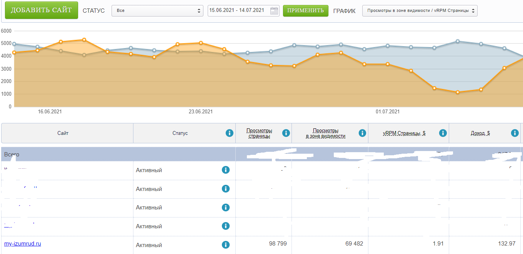Sort by Сайт column header
Screen dimensions: 523x254
(63, 133)
